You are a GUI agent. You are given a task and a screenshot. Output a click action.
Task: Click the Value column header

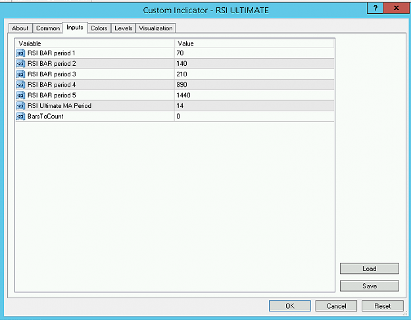tap(254, 43)
